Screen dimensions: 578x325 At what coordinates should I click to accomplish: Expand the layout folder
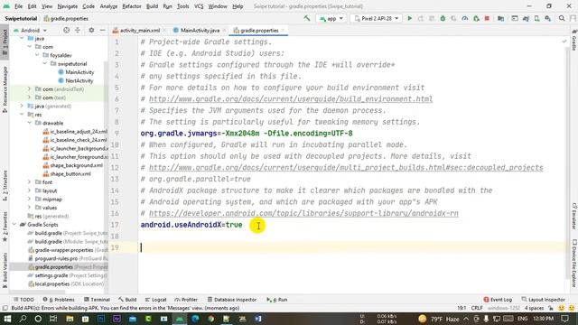(29, 190)
